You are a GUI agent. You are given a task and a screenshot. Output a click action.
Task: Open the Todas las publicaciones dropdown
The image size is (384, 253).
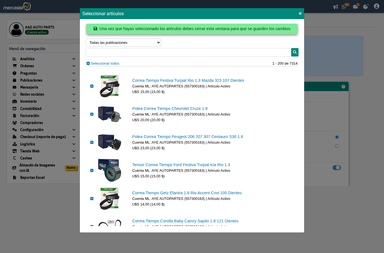tap(123, 43)
